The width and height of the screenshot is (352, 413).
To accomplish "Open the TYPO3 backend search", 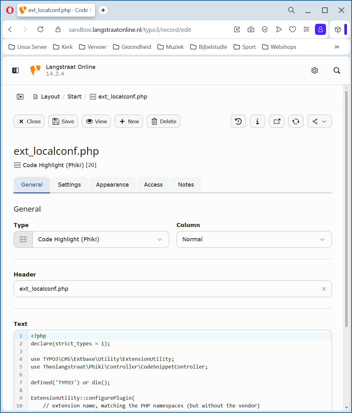I will click(x=337, y=70).
